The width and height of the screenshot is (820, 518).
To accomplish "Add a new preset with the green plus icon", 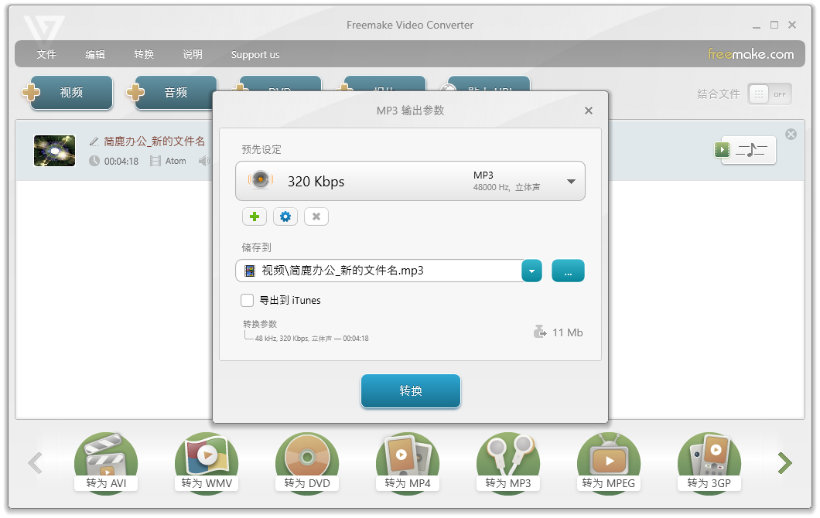I will pos(254,216).
